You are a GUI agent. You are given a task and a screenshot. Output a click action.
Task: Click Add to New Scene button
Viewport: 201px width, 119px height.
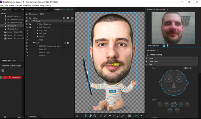9,61
